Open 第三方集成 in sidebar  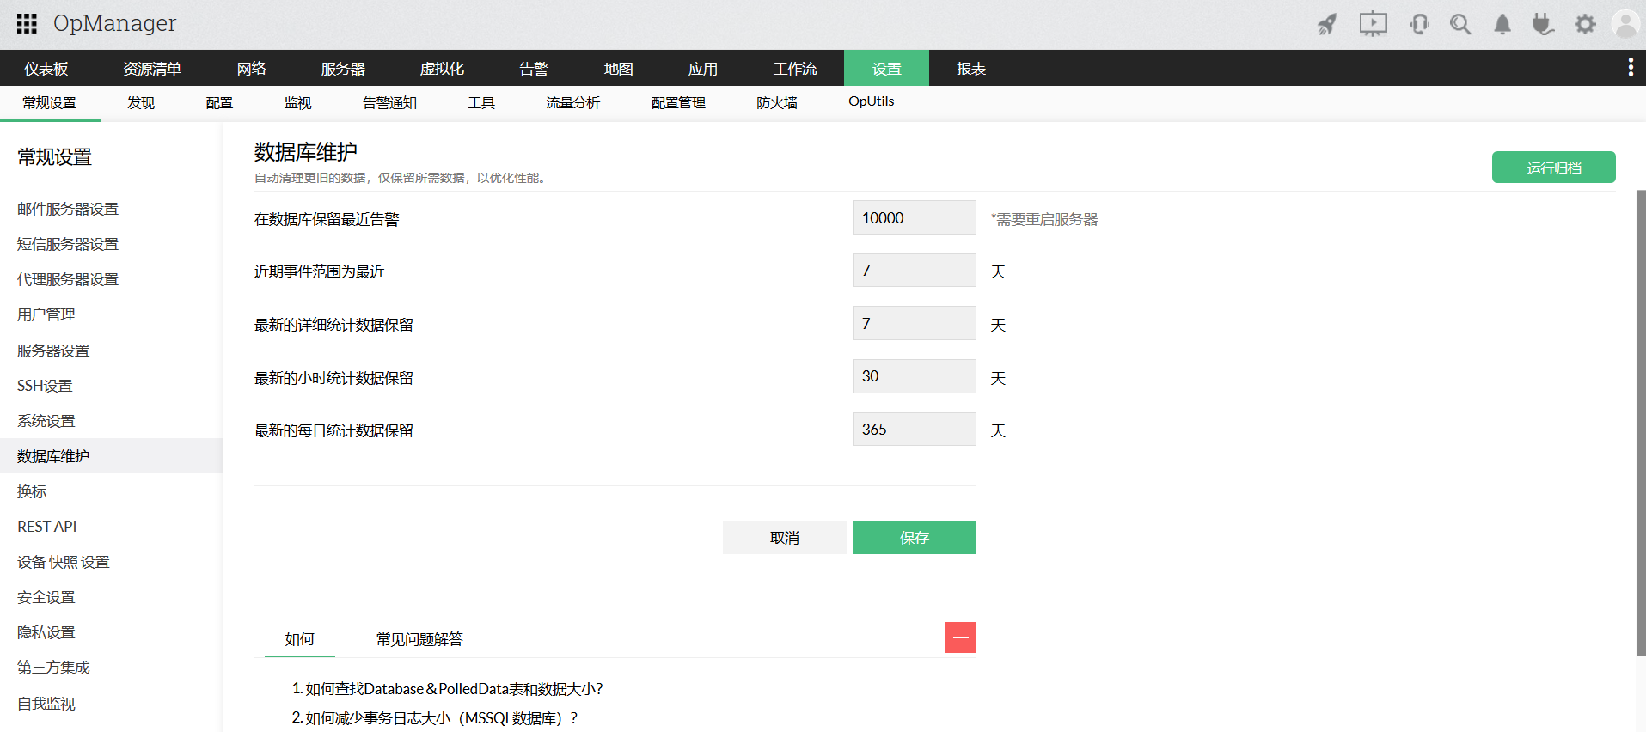coord(53,668)
